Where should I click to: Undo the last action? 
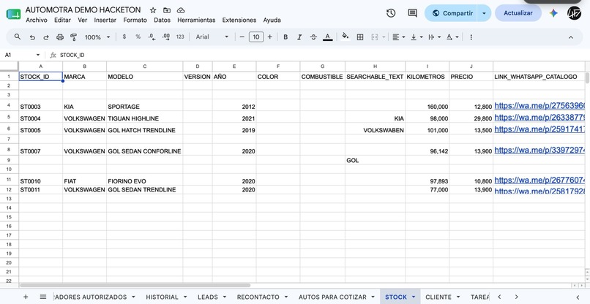click(x=32, y=37)
